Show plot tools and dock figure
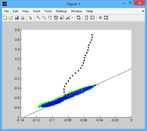The height and width of the screenshot is (131, 147). pos(106,18)
